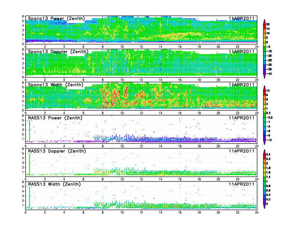Select the 'Spano13 Power (Zenith)' panel title
295x228 pixels.
point(56,18)
